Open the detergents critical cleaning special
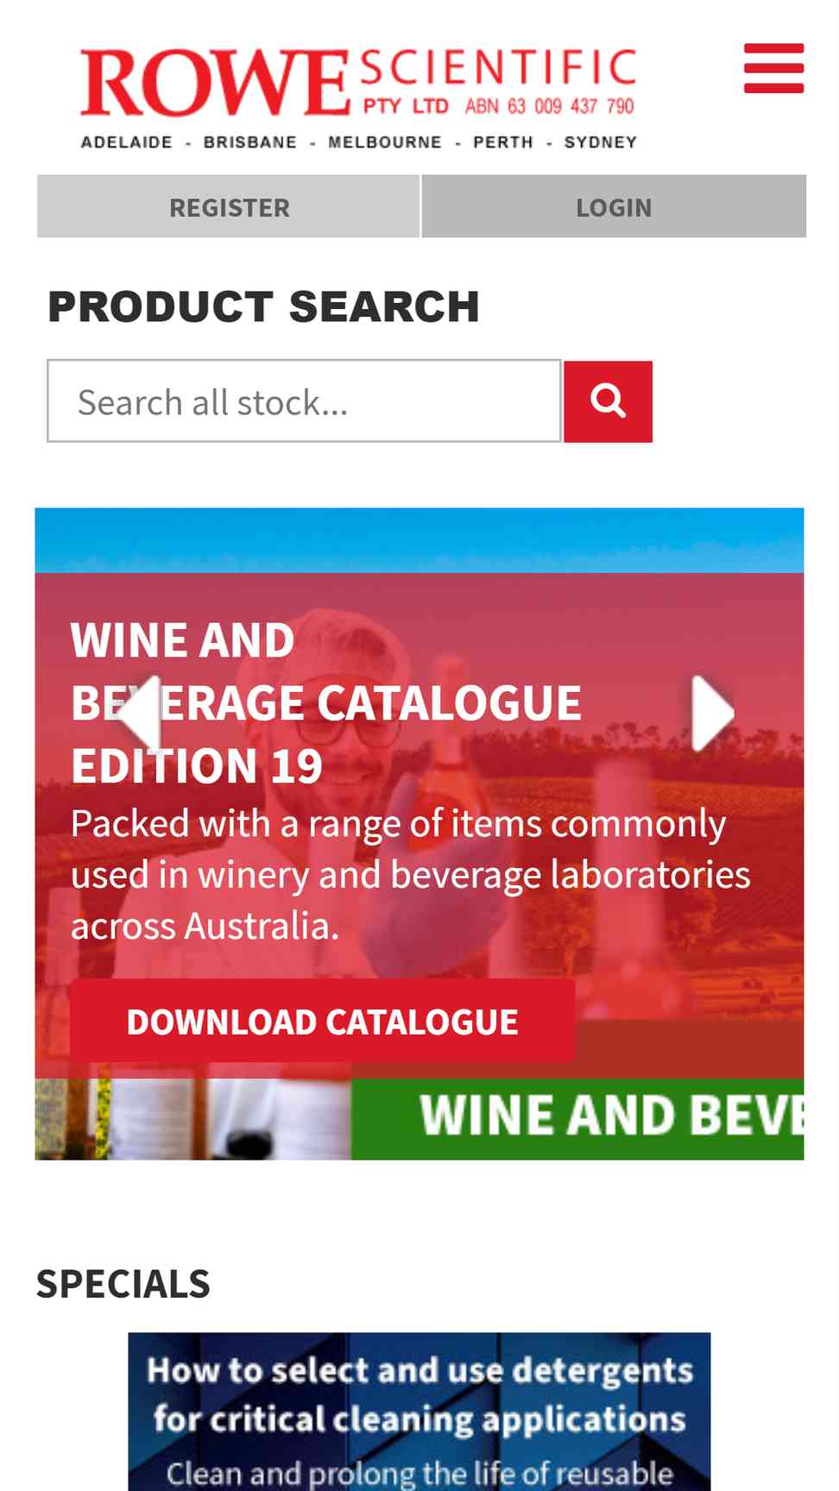 (419, 1412)
